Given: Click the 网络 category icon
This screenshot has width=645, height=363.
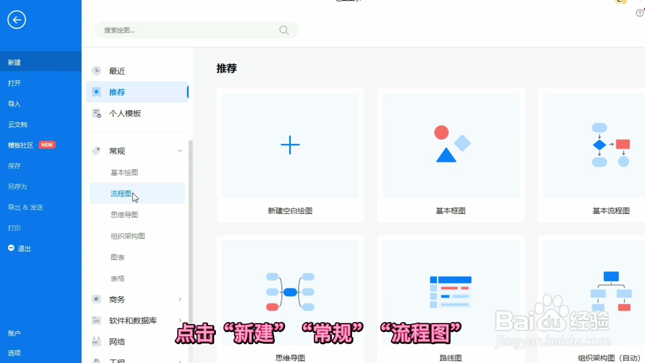Looking at the screenshot, I should click(x=96, y=341).
